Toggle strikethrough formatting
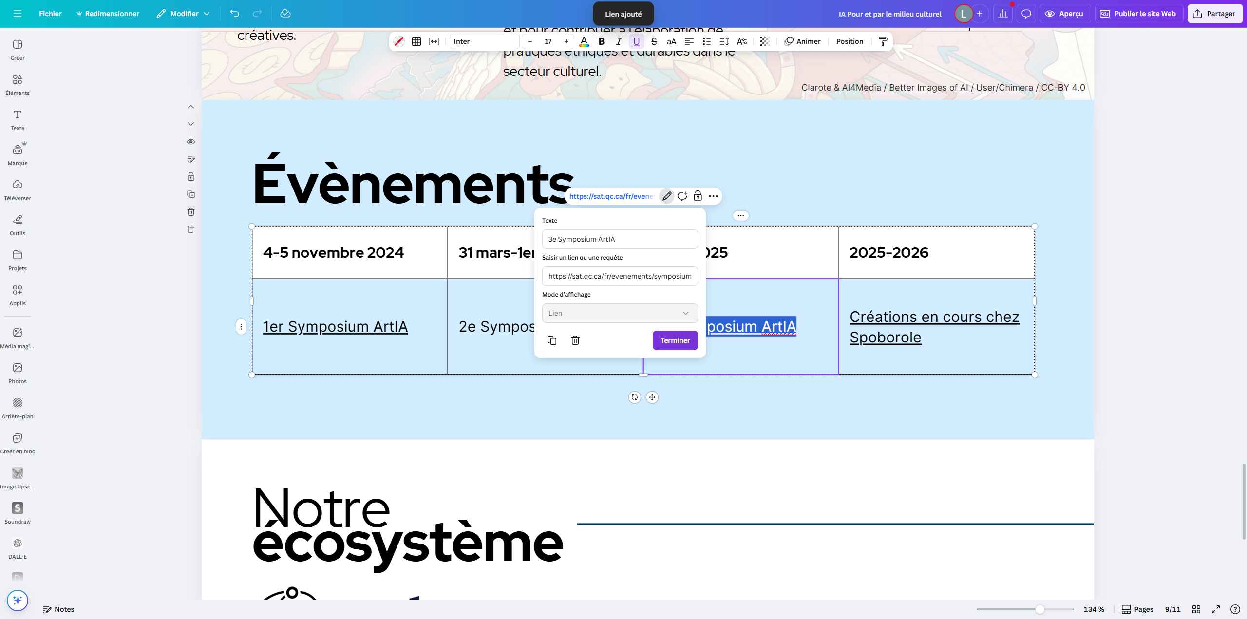 [654, 41]
